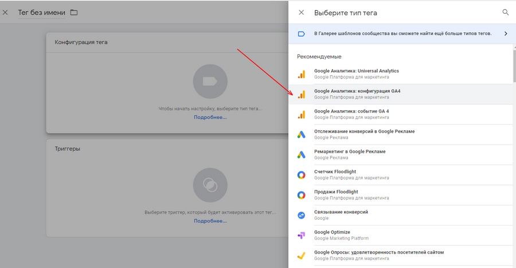The width and height of the screenshot is (516, 268).
Task: Click the conversion linker icon
Action: click(x=301, y=215)
